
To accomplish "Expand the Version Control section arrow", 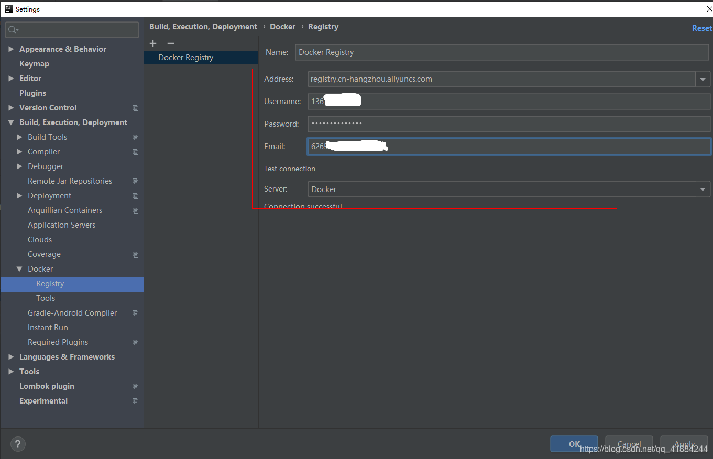I will tap(11, 108).
